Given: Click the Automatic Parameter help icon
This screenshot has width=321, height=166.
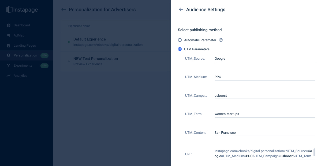Looking at the screenshot, I should pos(221,40).
